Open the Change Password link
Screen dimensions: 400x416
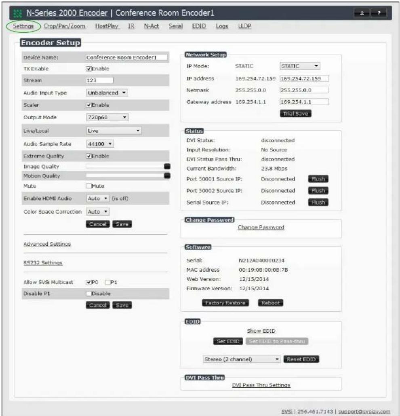point(261,227)
